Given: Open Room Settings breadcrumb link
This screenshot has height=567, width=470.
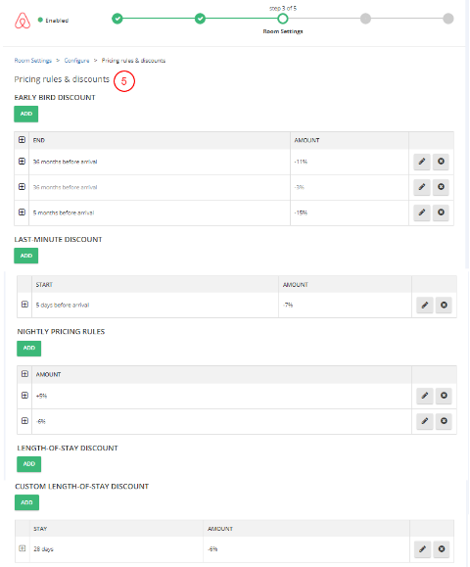Looking at the screenshot, I should click(33, 61).
